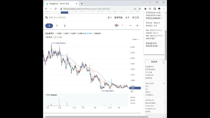The image size is (210, 118).
Task: Click the 60-day moving average label
Action: click(57, 37)
